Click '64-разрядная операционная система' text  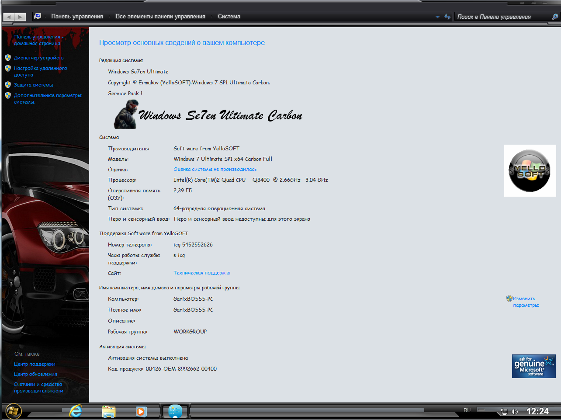[219, 209]
